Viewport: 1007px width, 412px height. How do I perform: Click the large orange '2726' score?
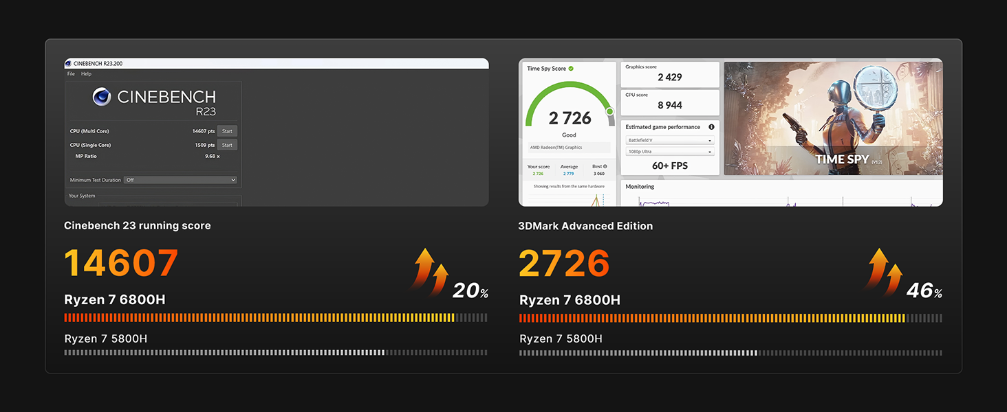pos(565,263)
